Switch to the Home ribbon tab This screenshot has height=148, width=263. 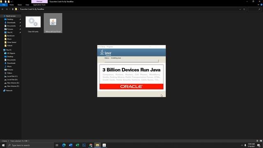pyautogui.click(x=12, y=5)
